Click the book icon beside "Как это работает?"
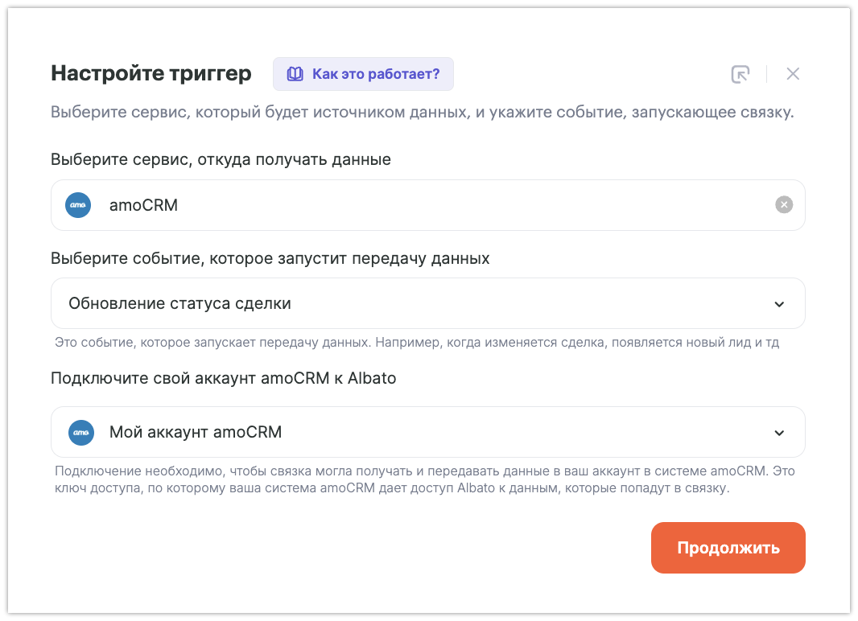This screenshot has height=621, width=858. pos(296,74)
